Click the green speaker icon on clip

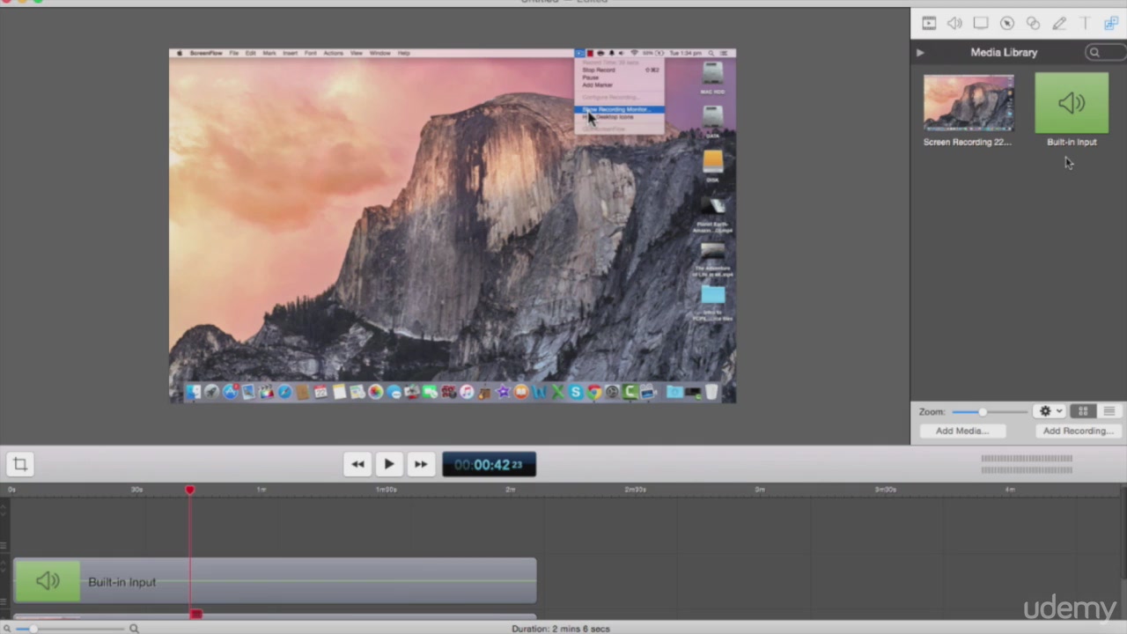(x=47, y=581)
